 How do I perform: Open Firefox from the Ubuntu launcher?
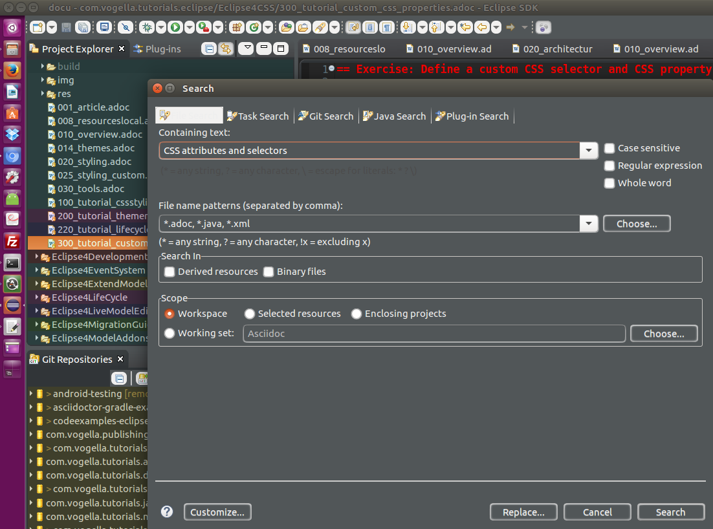[x=12, y=70]
